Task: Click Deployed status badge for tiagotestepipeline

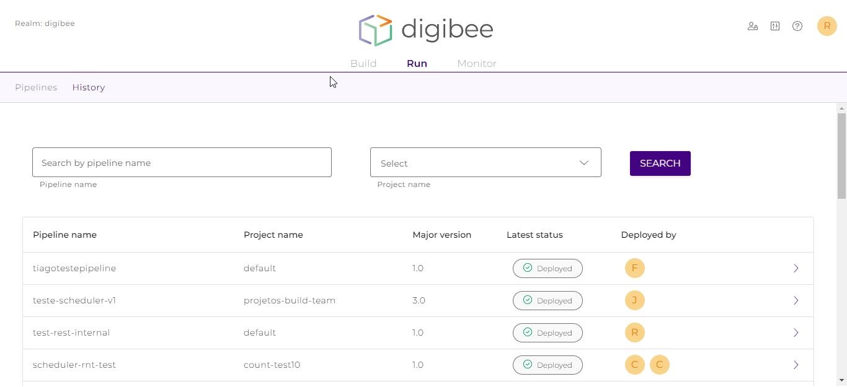Action: coord(547,268)
